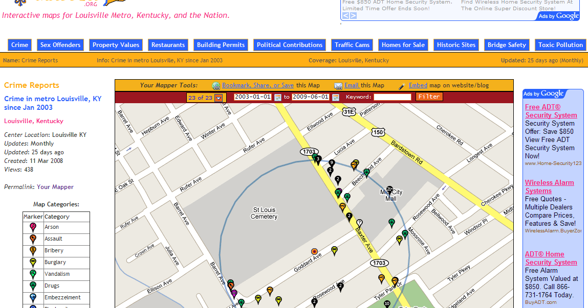
Task: Click the pencil icon beside the Embed link
Action: (402, 85)
